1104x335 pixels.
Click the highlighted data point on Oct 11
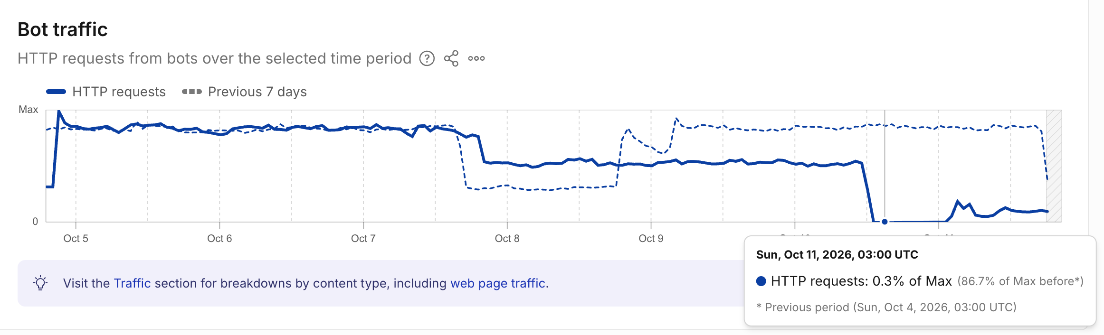885,222
